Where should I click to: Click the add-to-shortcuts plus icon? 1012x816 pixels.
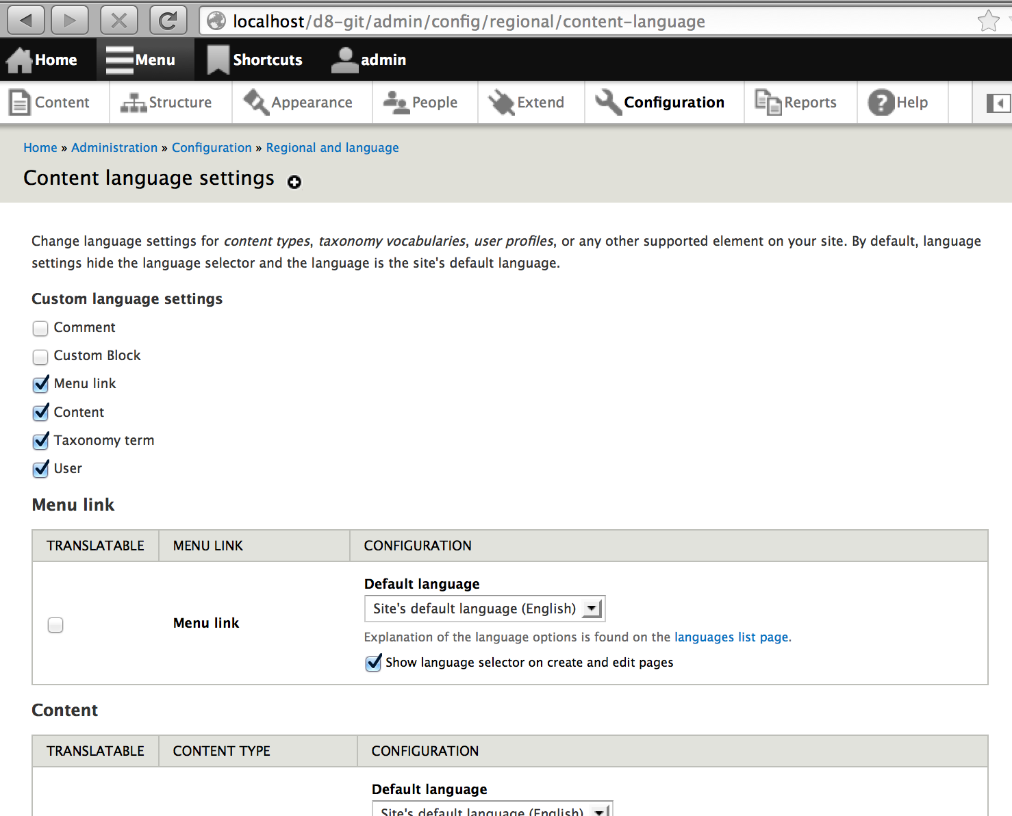tap(294, 182)
